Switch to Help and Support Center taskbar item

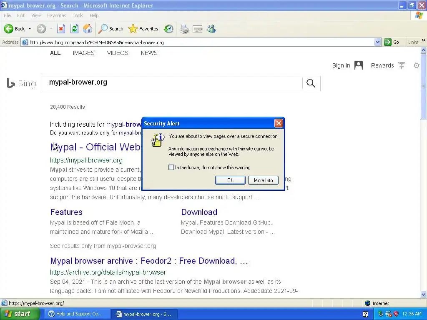coord(76,314)
